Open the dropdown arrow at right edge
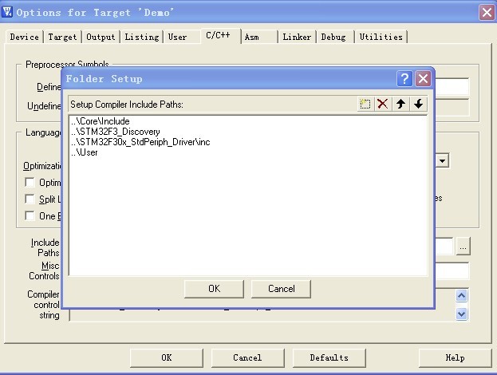Image resolution: width=497 pixels, height=375 pixels. coord(442,161)
